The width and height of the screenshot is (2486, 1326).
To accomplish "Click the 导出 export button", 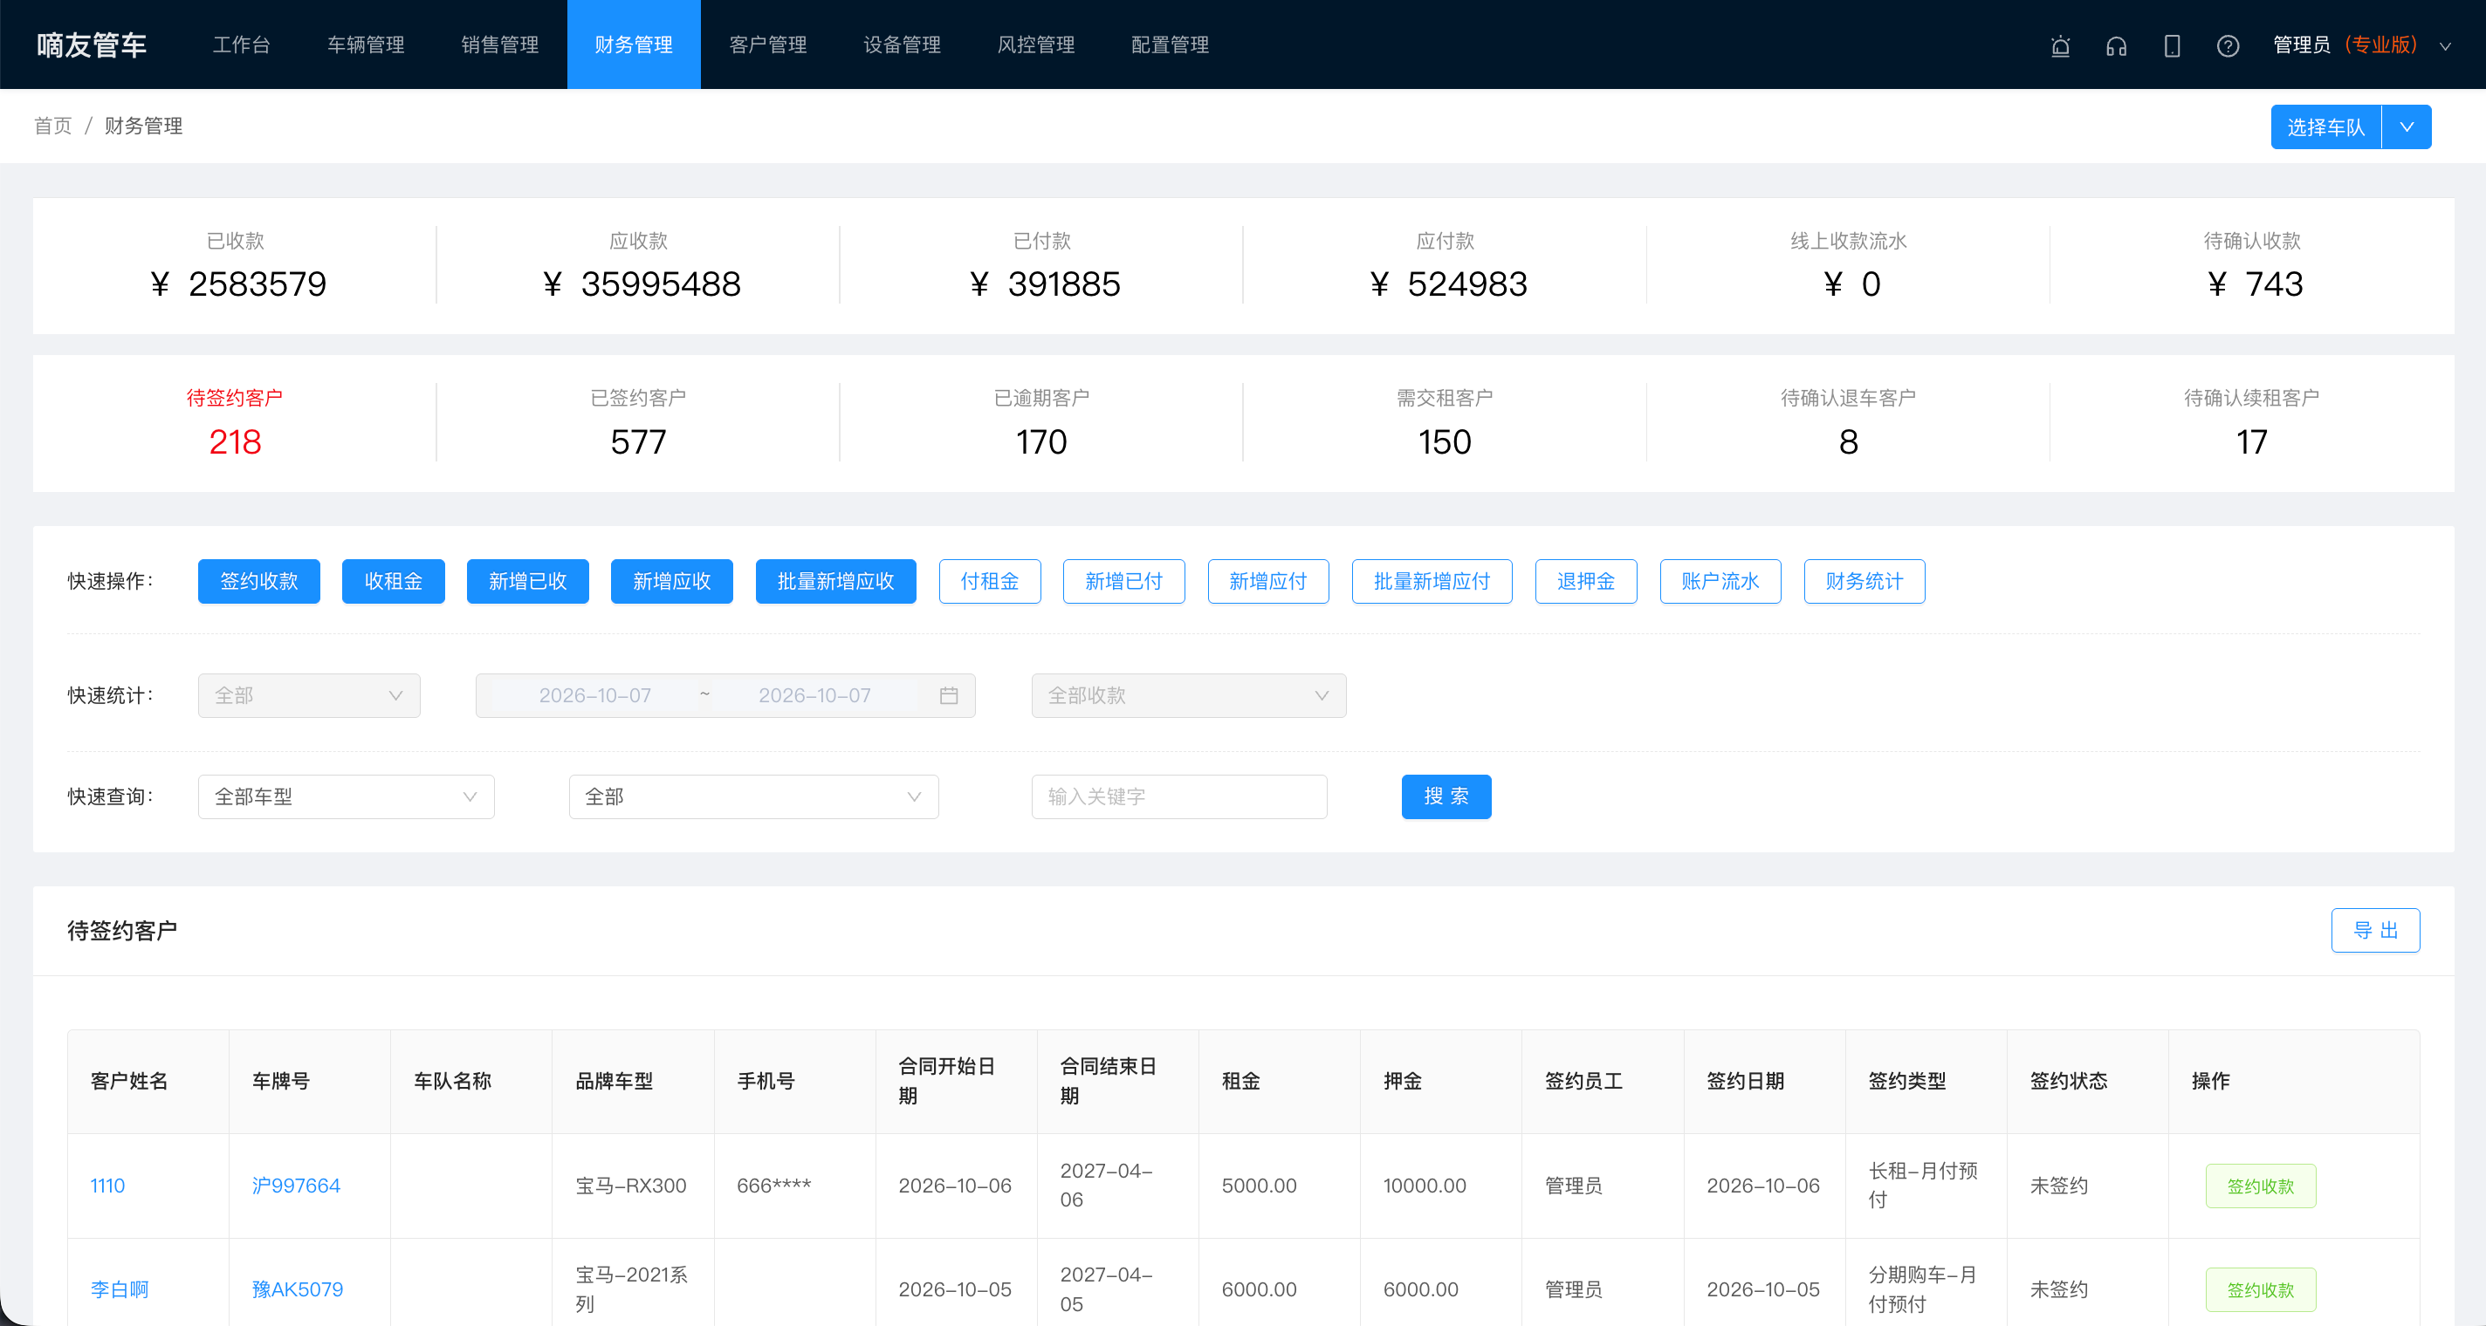I will (2375, 931).
